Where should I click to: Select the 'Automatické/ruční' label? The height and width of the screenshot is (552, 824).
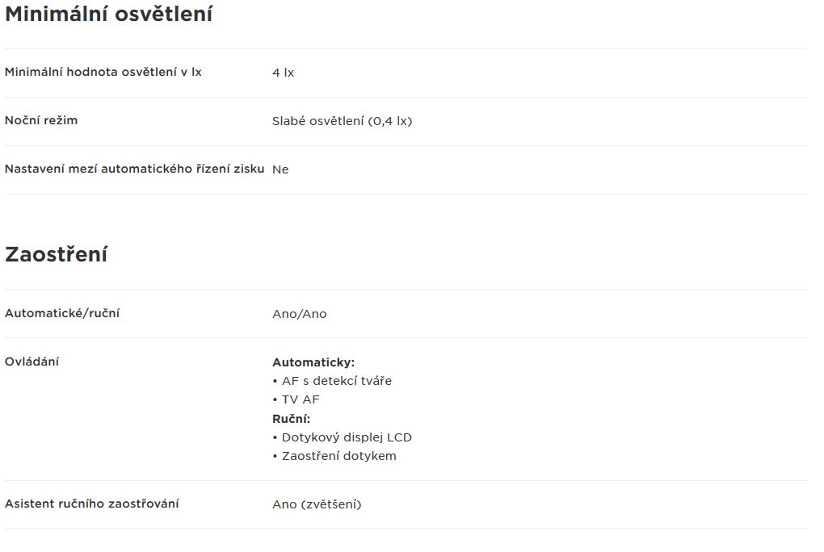(62, 313)
